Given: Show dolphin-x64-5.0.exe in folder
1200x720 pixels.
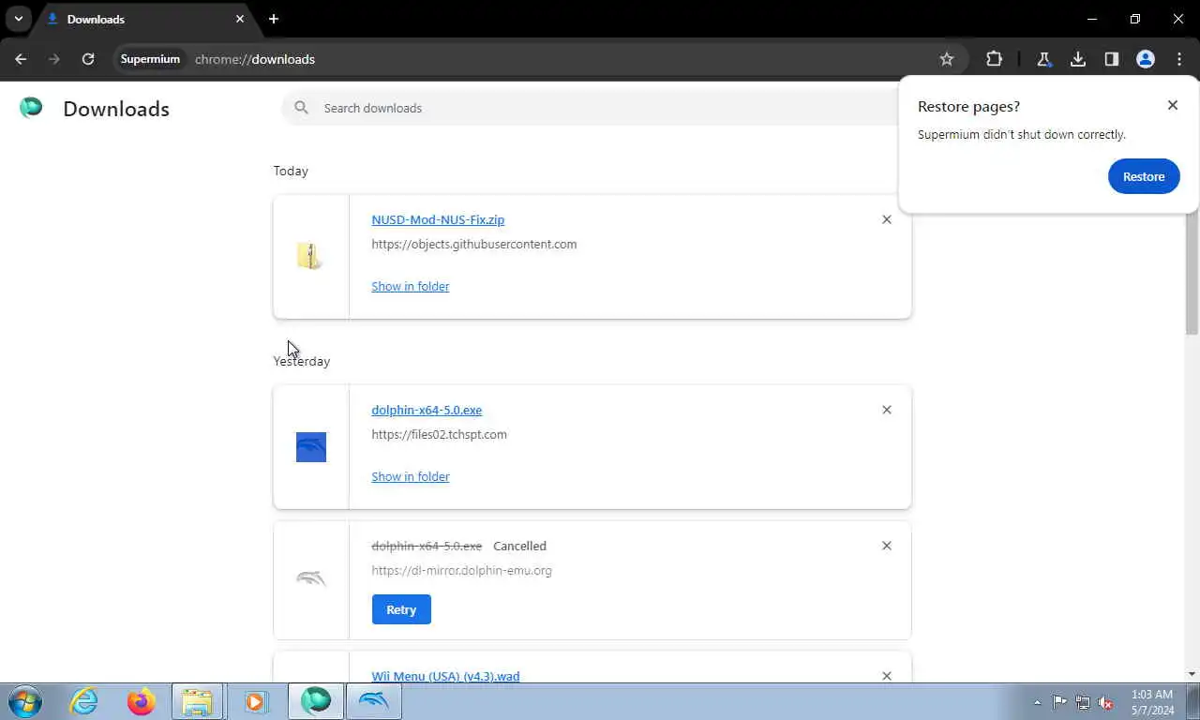Looking at the screenshot, I should tap(410, 476).
